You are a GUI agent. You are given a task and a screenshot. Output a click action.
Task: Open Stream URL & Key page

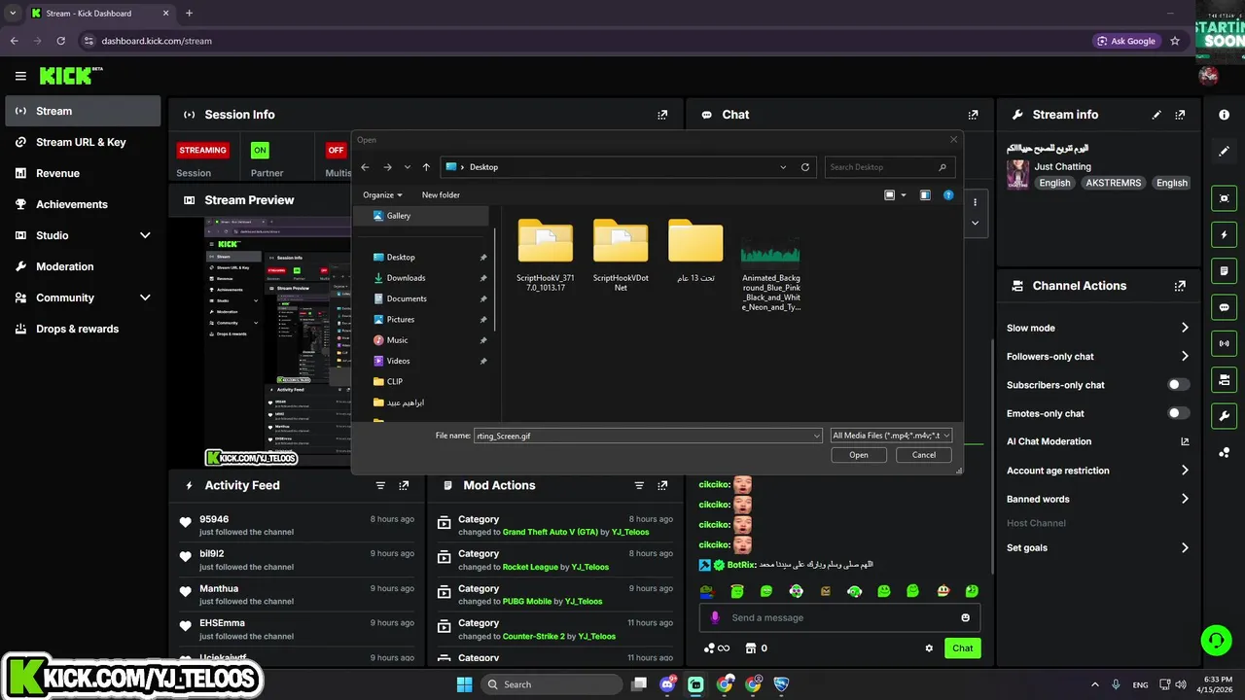point(83,142)
